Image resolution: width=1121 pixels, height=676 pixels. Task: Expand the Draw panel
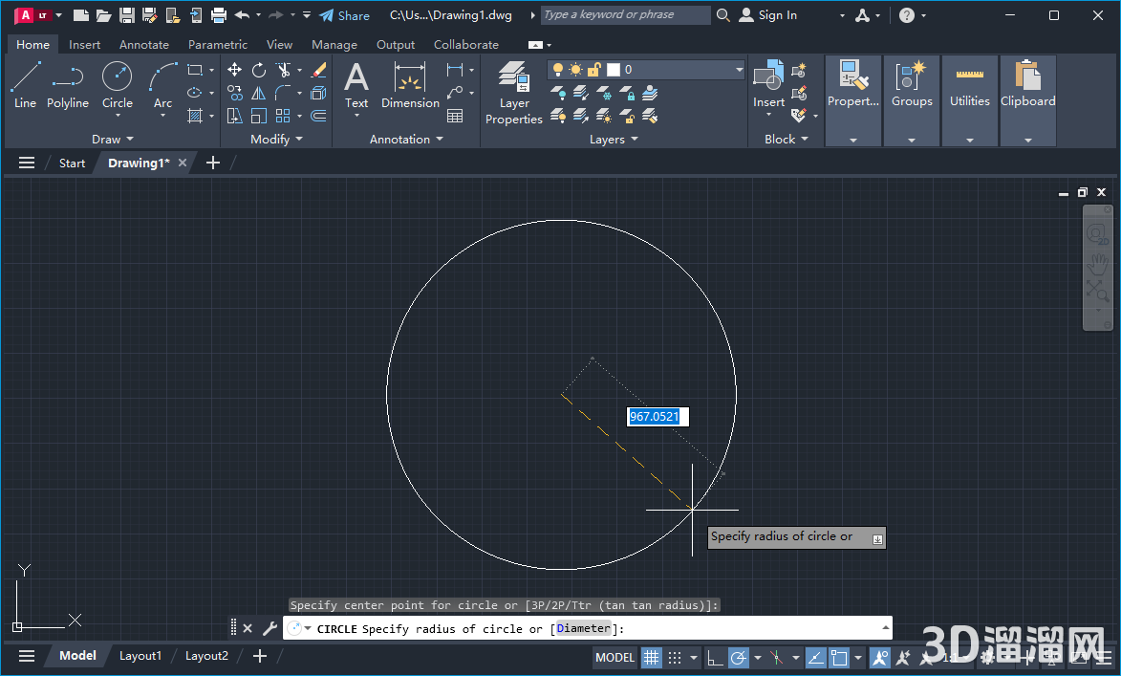point(112,138)
